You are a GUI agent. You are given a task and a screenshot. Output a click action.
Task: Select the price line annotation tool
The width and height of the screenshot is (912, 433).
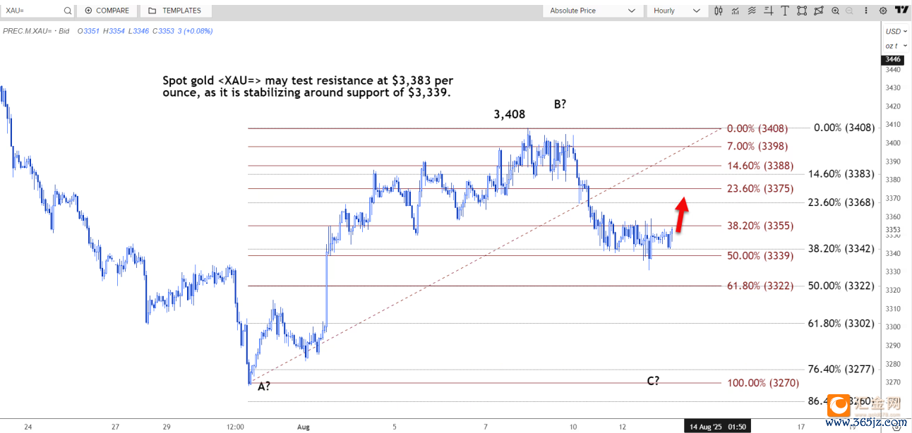(x=769, y=11)
